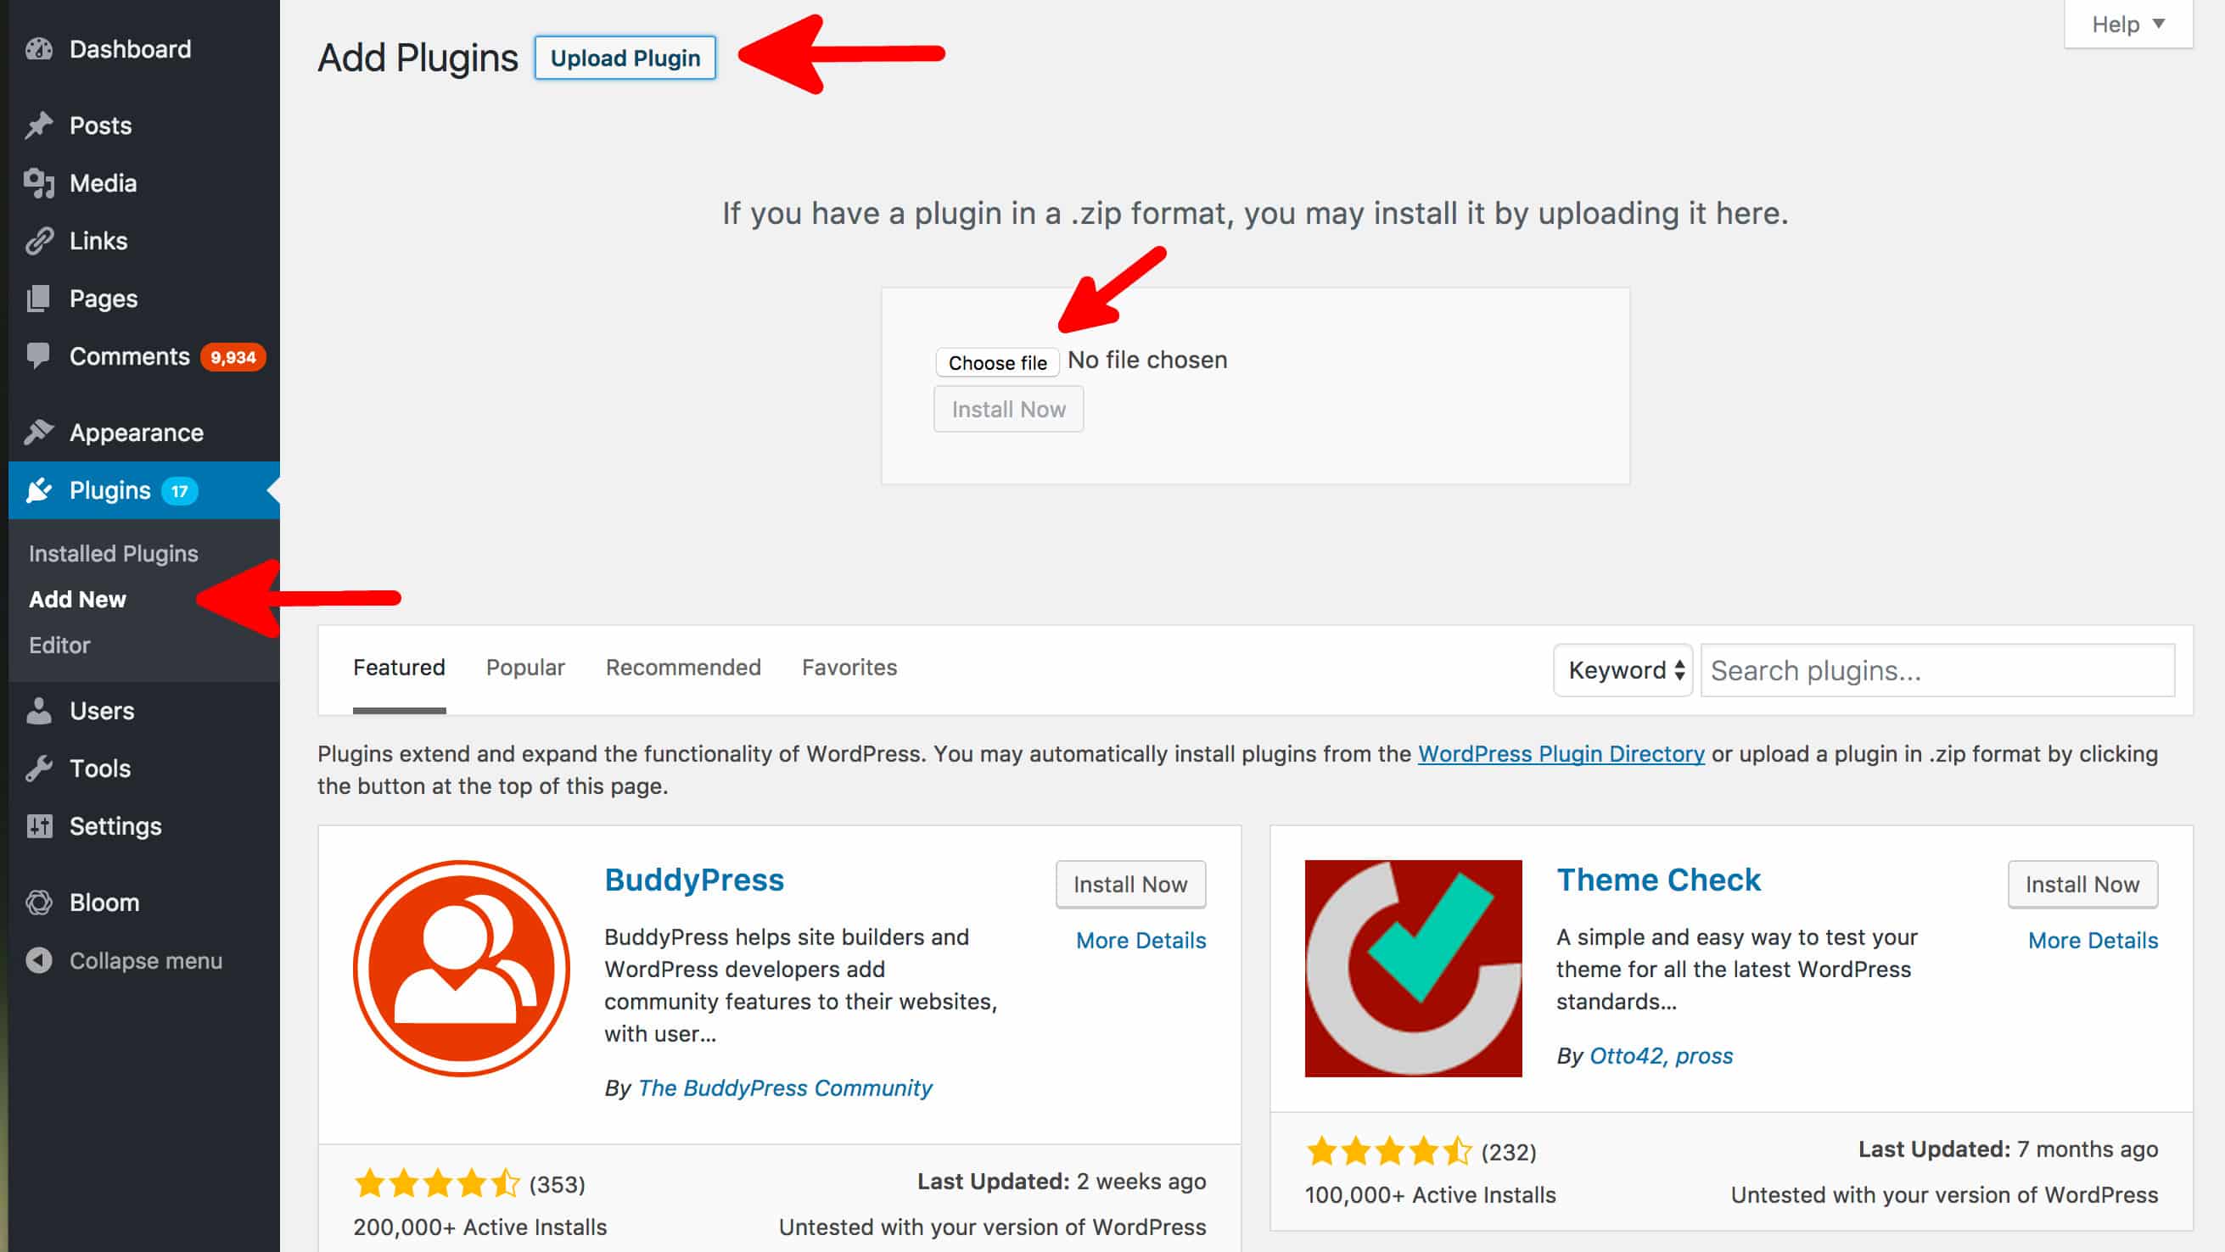Image resolution: width=2225 pixels, height=1252 pixels.
Task: Click the Collapse menu arrow icon
Action: point(39,960)
